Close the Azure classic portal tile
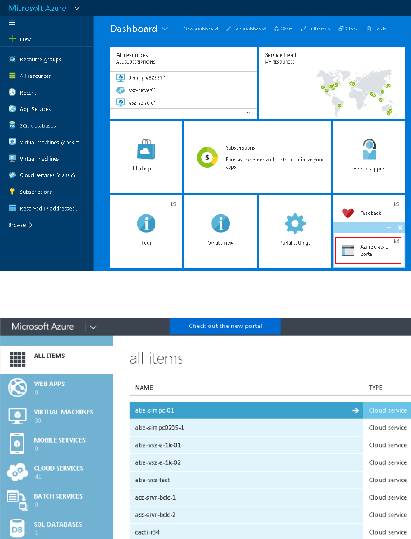 [400, 228]
